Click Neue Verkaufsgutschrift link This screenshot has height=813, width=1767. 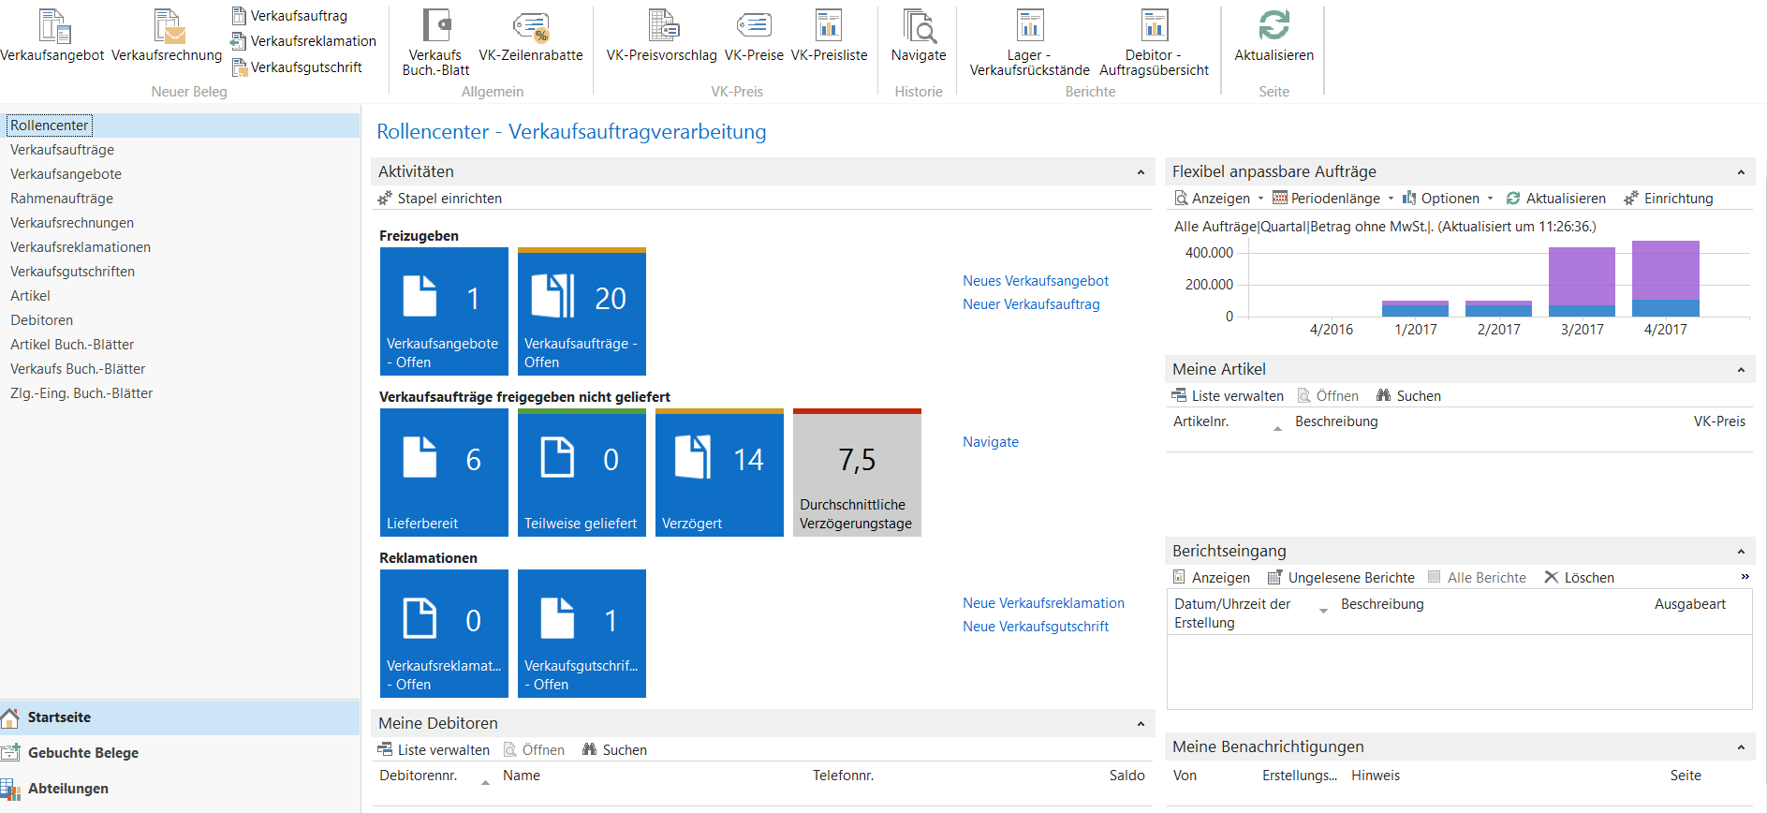coord(1036,627)
